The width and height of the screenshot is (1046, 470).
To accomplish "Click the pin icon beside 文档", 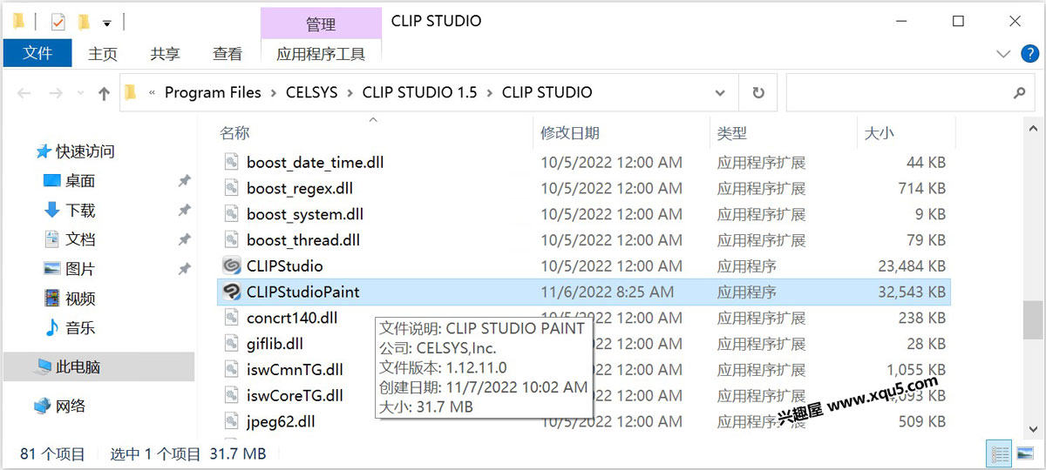I will coord(184,239).
